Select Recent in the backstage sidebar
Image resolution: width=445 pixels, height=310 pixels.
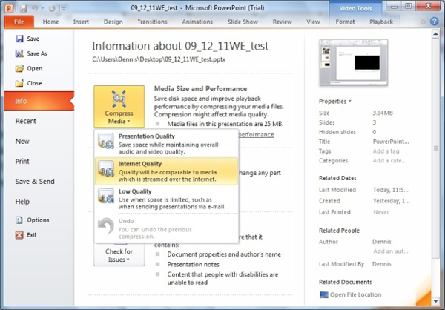[39, 121]
